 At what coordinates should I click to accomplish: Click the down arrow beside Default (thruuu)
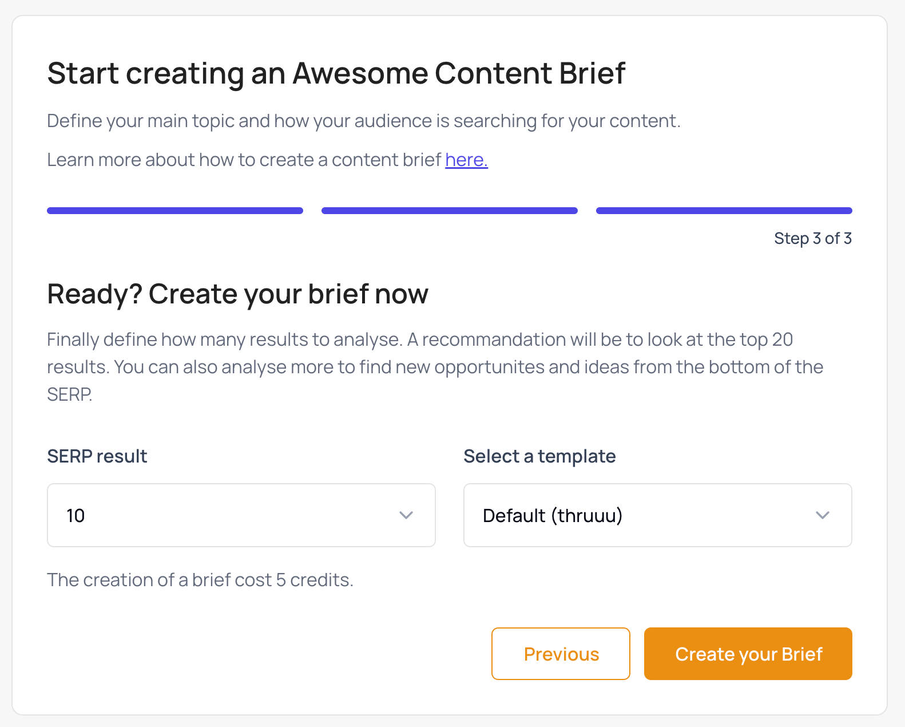pos(823,515)
